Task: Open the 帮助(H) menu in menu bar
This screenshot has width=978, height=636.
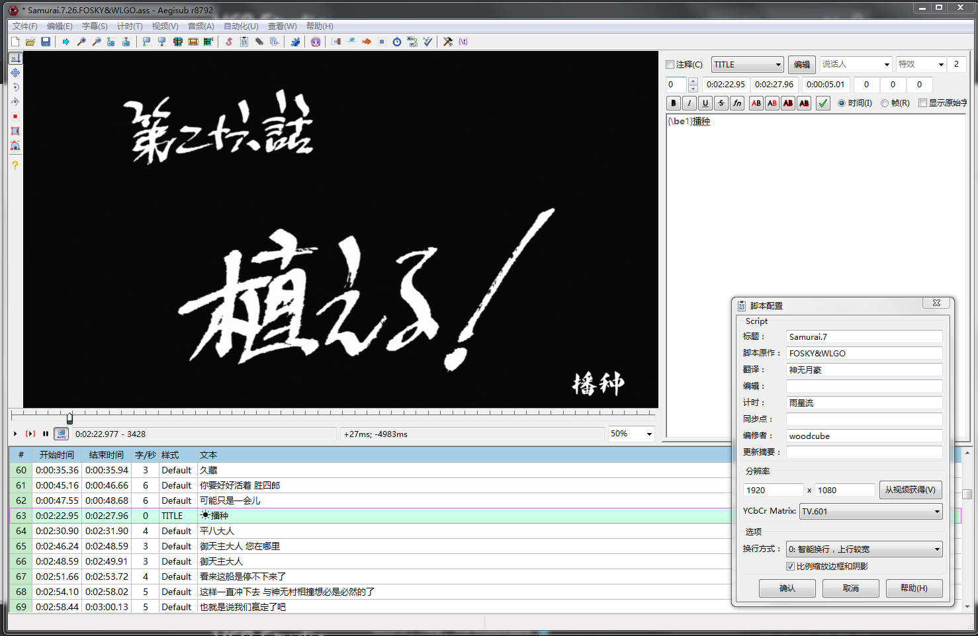Action: [x=320, y=26]
